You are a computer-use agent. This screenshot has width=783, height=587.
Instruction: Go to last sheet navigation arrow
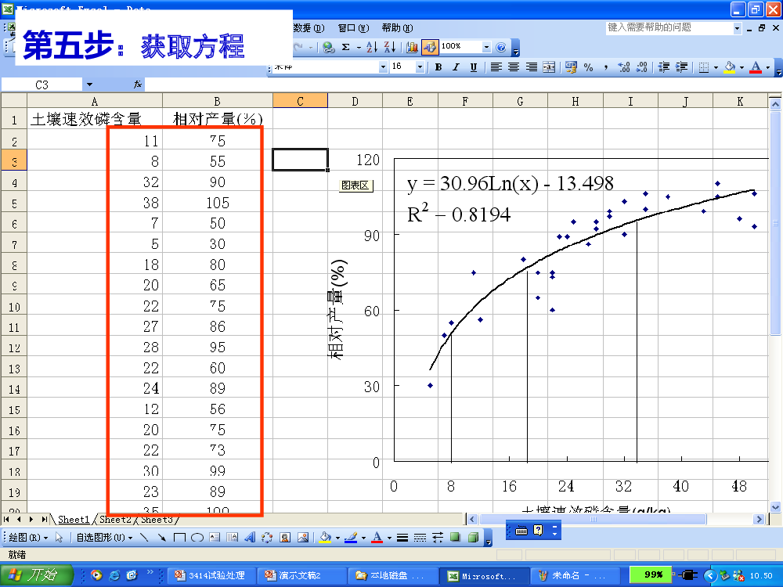(x=45, y=520)
